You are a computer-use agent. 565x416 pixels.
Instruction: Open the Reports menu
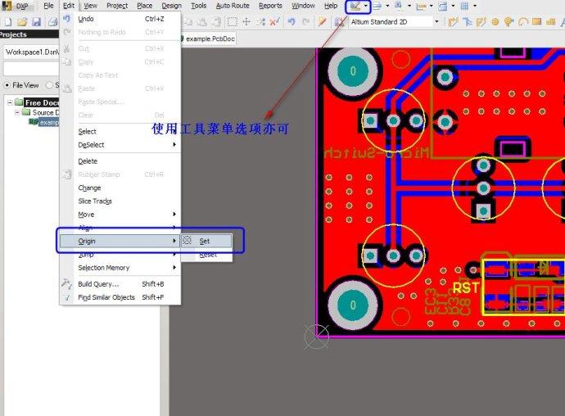(270, 6)
